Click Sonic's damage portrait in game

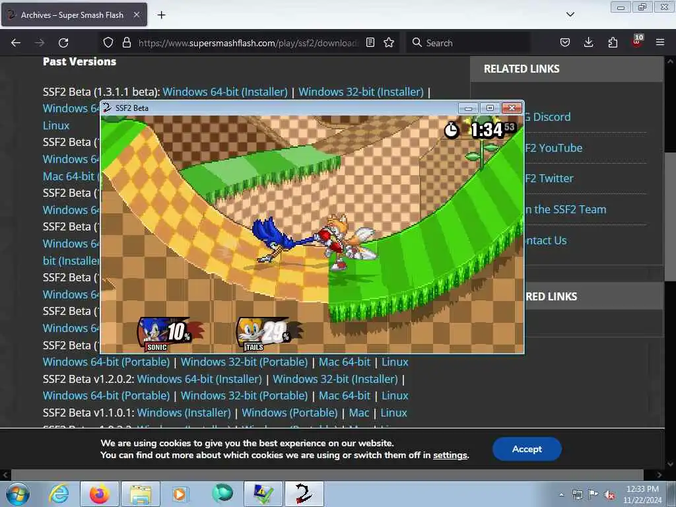pyautogui.click(x=170, y=334)
